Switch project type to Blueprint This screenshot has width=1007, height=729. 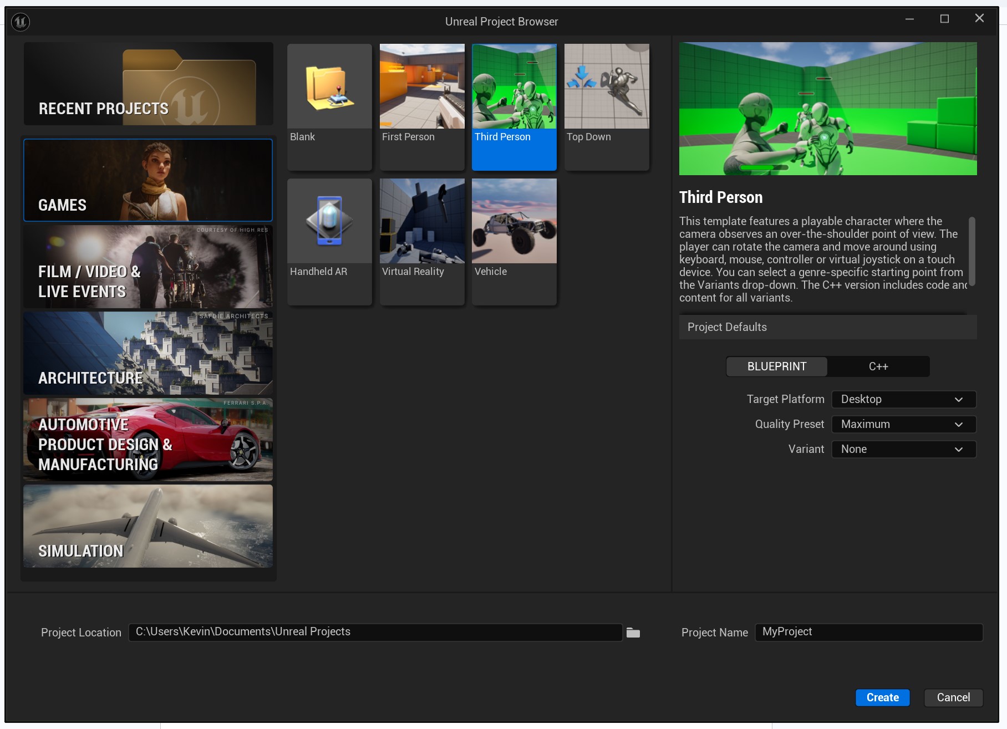[x=777, y=366]
